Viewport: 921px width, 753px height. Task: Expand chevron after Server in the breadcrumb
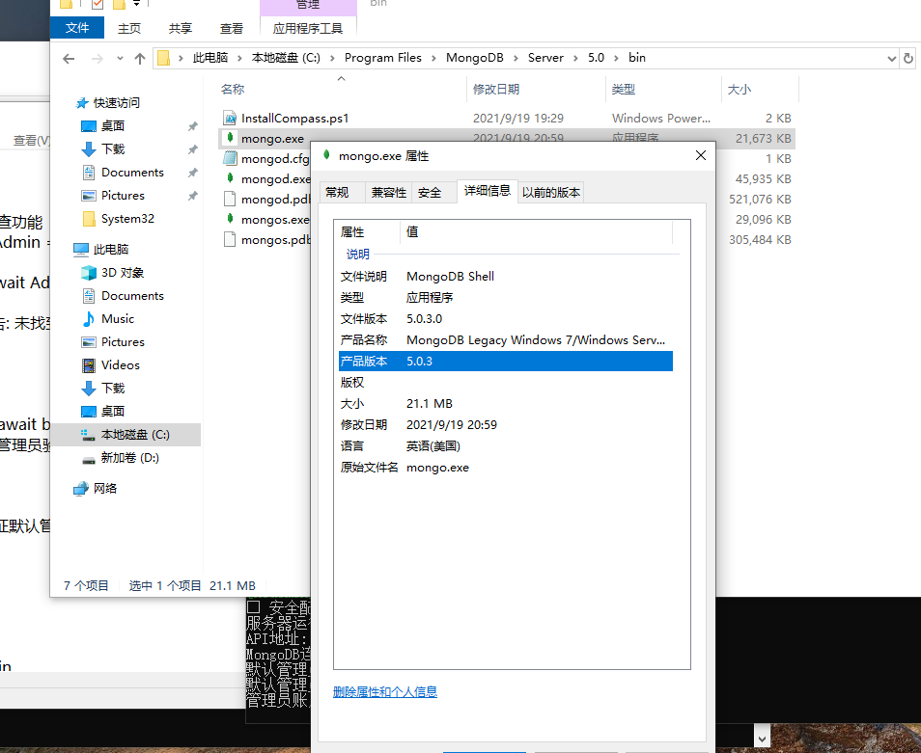pyautogui.click(x=576, y=58)
